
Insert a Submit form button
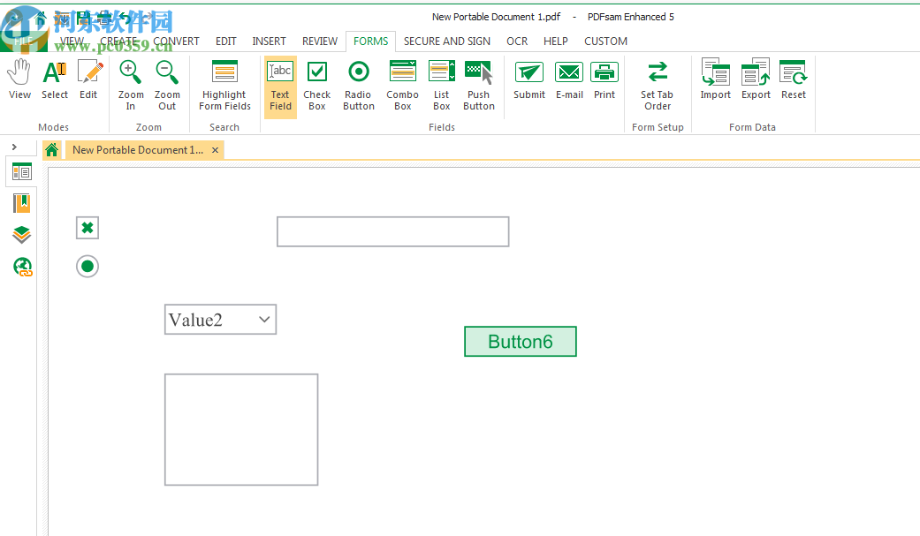(x=529, y=80)
